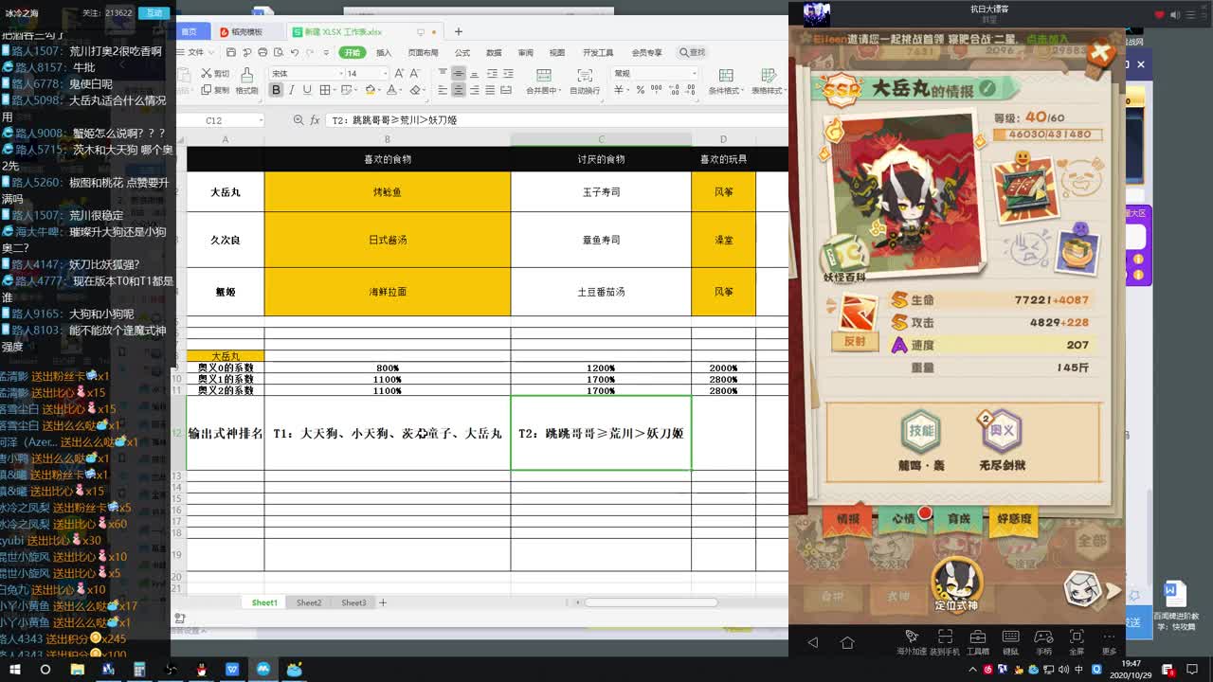Image resolution: width=1213 pixels, height=682 pixels.
Task: Click the Cut (剪切) scissors button
Action: click(x=214, y=73)
